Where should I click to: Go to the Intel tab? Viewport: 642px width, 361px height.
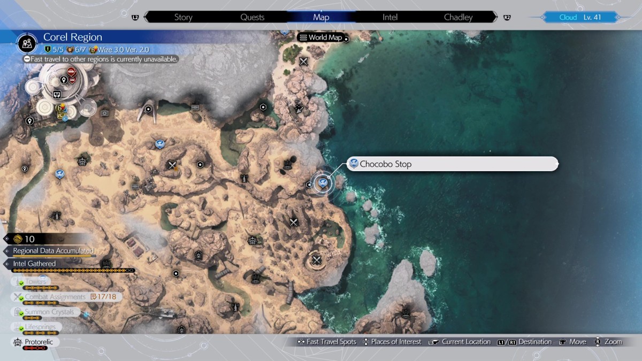390,17
